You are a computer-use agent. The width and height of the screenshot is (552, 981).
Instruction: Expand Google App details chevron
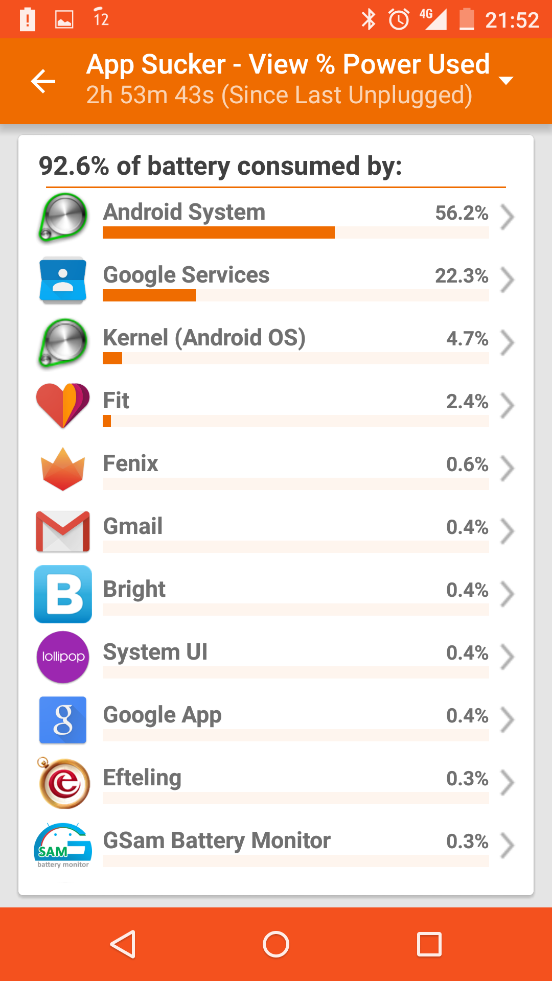pos(507,720)
